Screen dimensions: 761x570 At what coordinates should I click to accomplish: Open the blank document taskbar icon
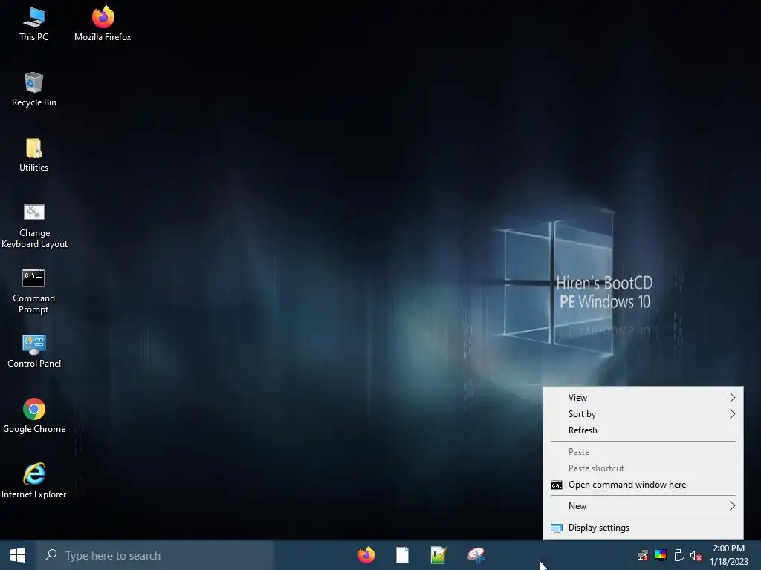tap(402, 555)
